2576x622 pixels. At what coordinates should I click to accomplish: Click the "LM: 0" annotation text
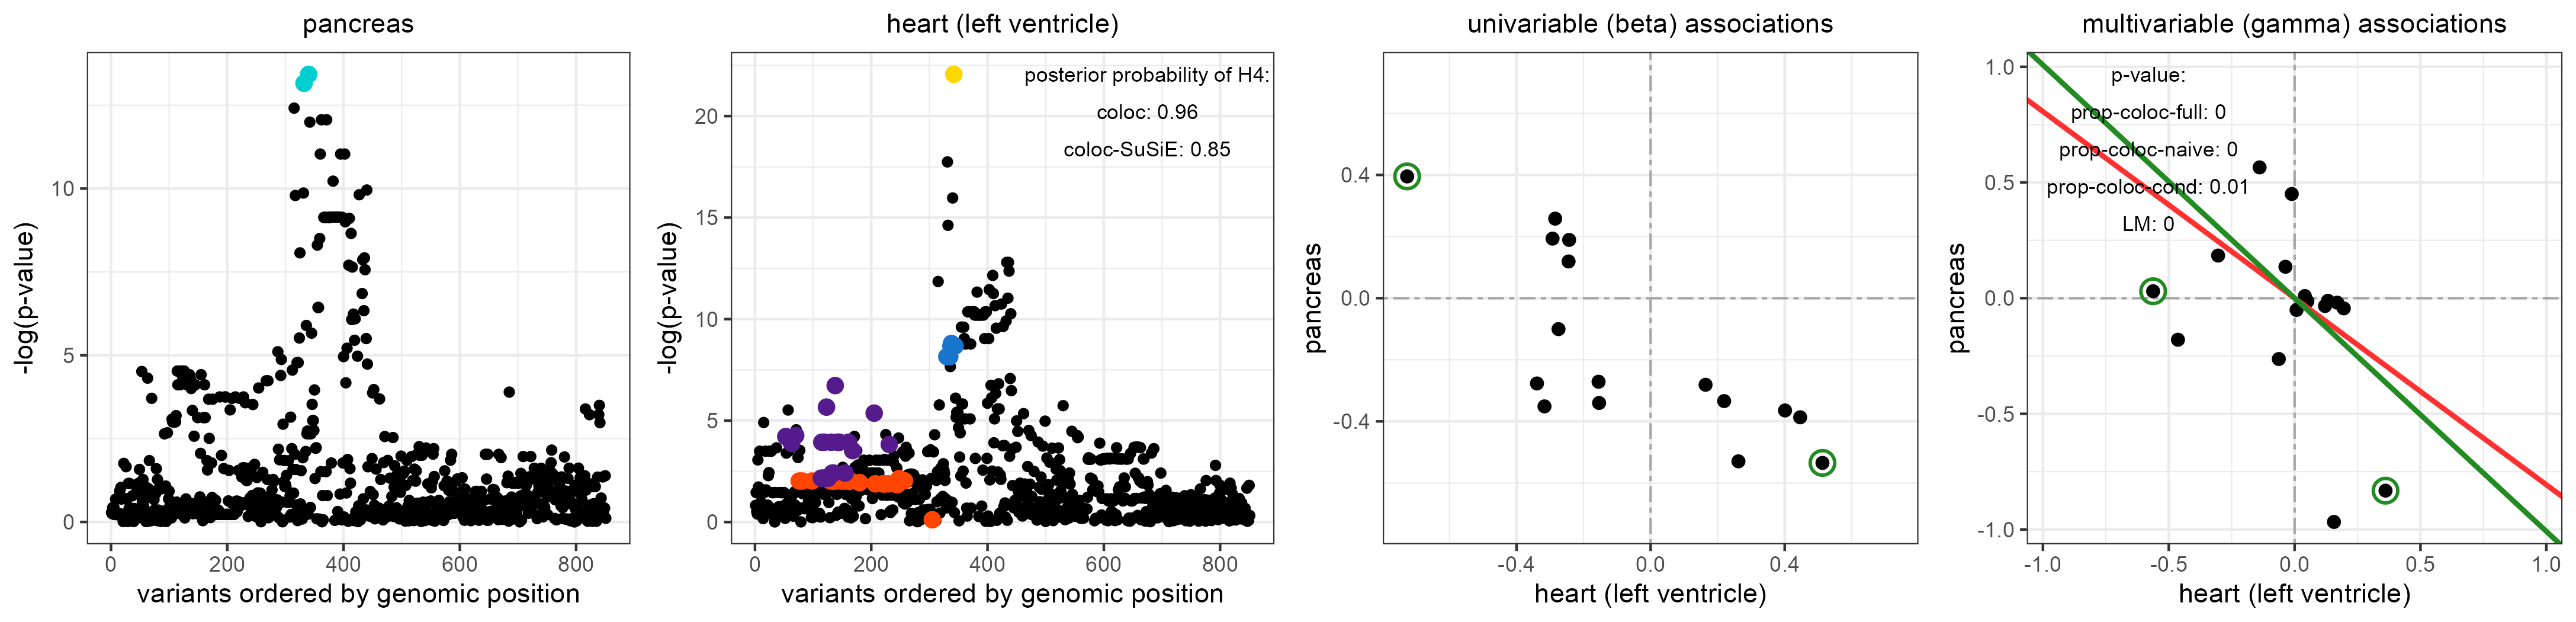click(x=2147, y=225)
